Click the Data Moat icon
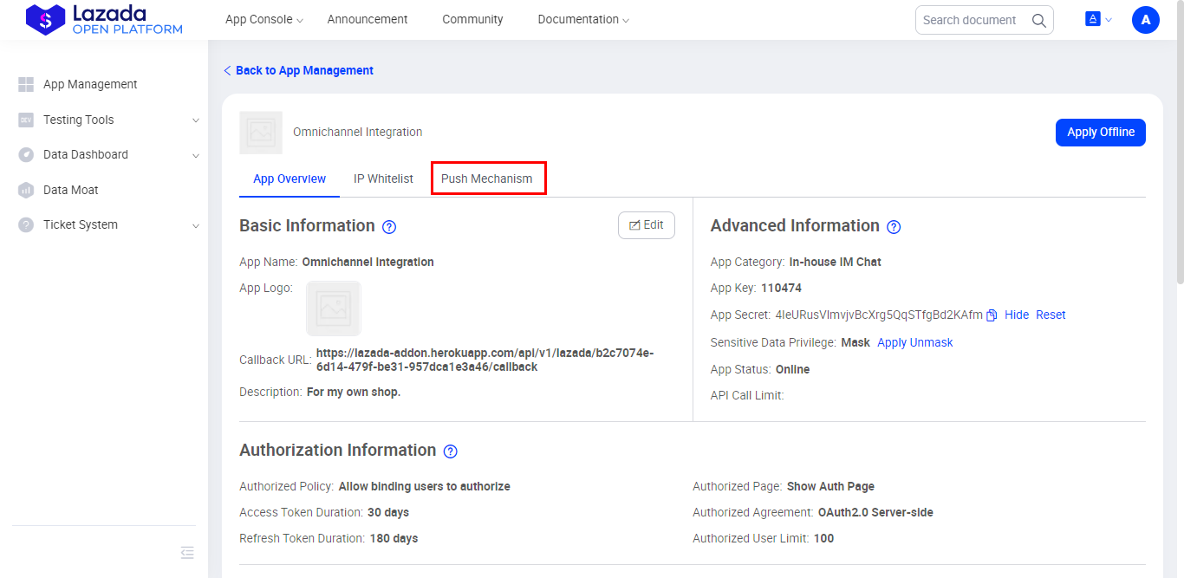 click(26, 190)
